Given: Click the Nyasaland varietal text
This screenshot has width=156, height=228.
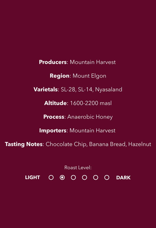Looking at the screenshot, I should 109,90.
